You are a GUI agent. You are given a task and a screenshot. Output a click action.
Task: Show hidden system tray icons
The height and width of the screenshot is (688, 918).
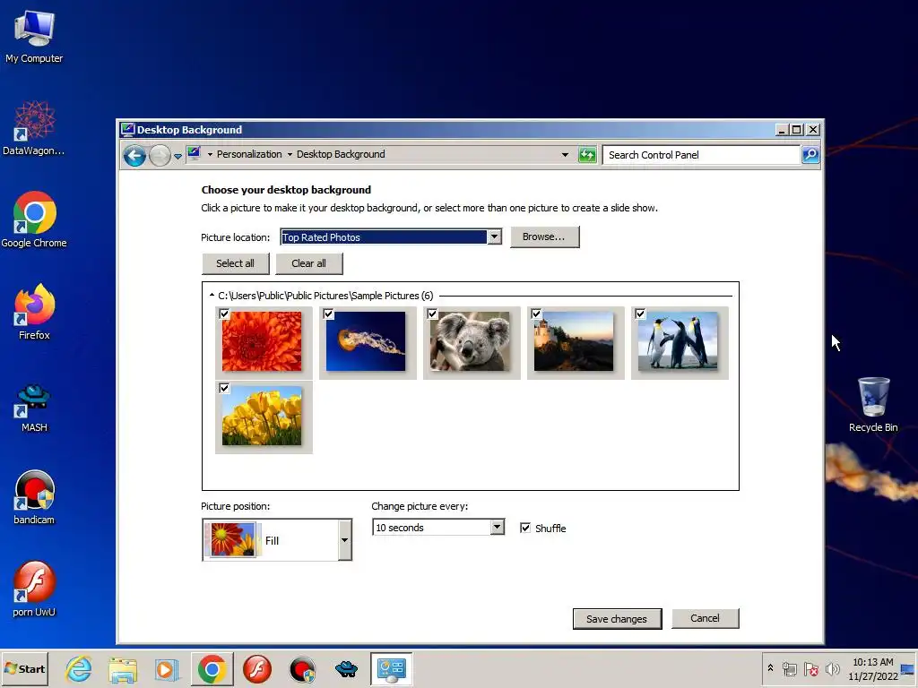pos(770,668)
